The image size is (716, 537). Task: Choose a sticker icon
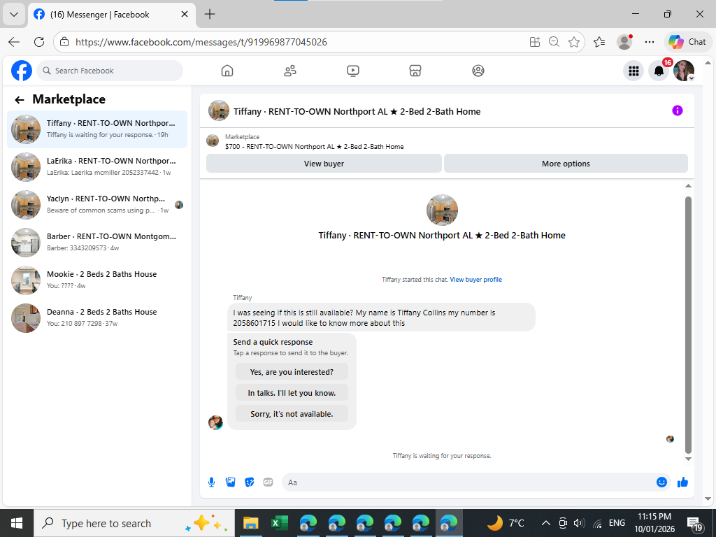250,482
